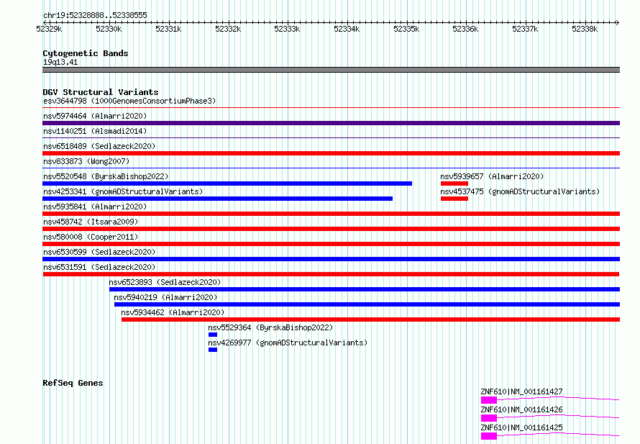Select the short red bar under nsv4537475
The width and height of the screenshot is (640, 444).
(454, 199)
